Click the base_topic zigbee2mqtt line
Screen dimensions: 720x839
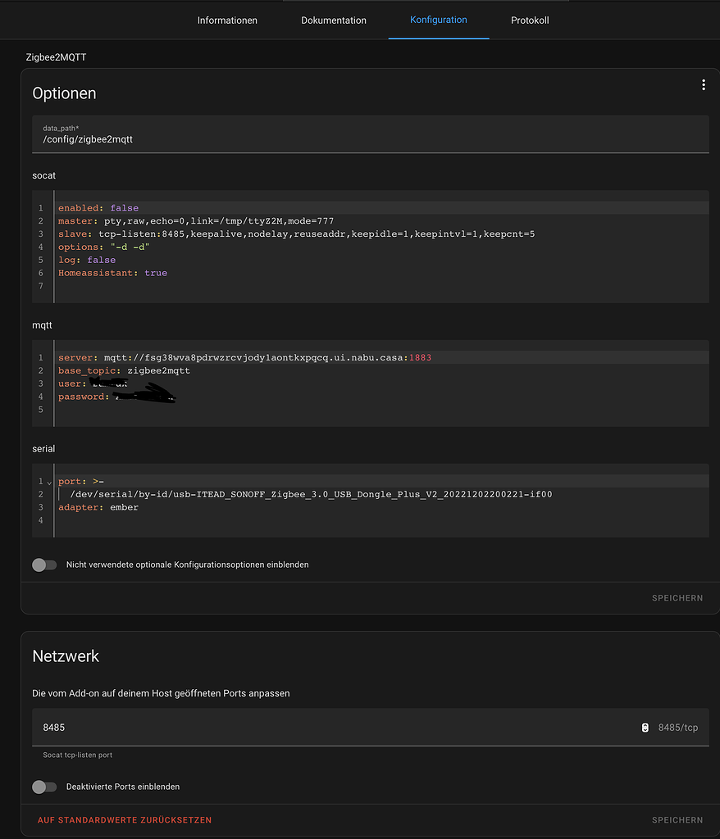124,371
